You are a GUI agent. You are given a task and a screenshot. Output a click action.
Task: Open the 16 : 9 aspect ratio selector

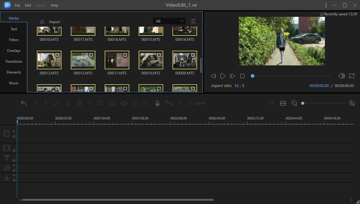(x=239, y=86)
